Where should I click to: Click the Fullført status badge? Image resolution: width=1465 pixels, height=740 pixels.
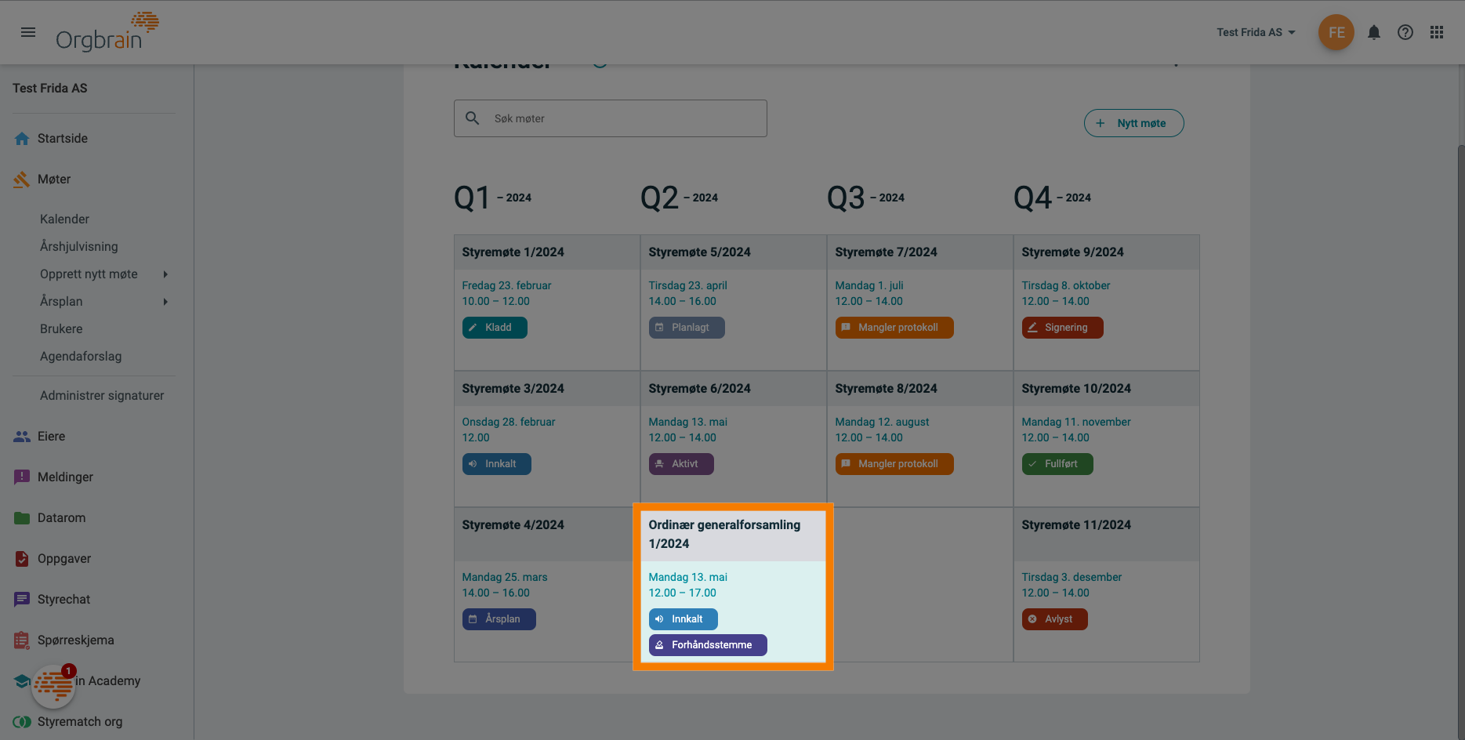point(1057,464)
